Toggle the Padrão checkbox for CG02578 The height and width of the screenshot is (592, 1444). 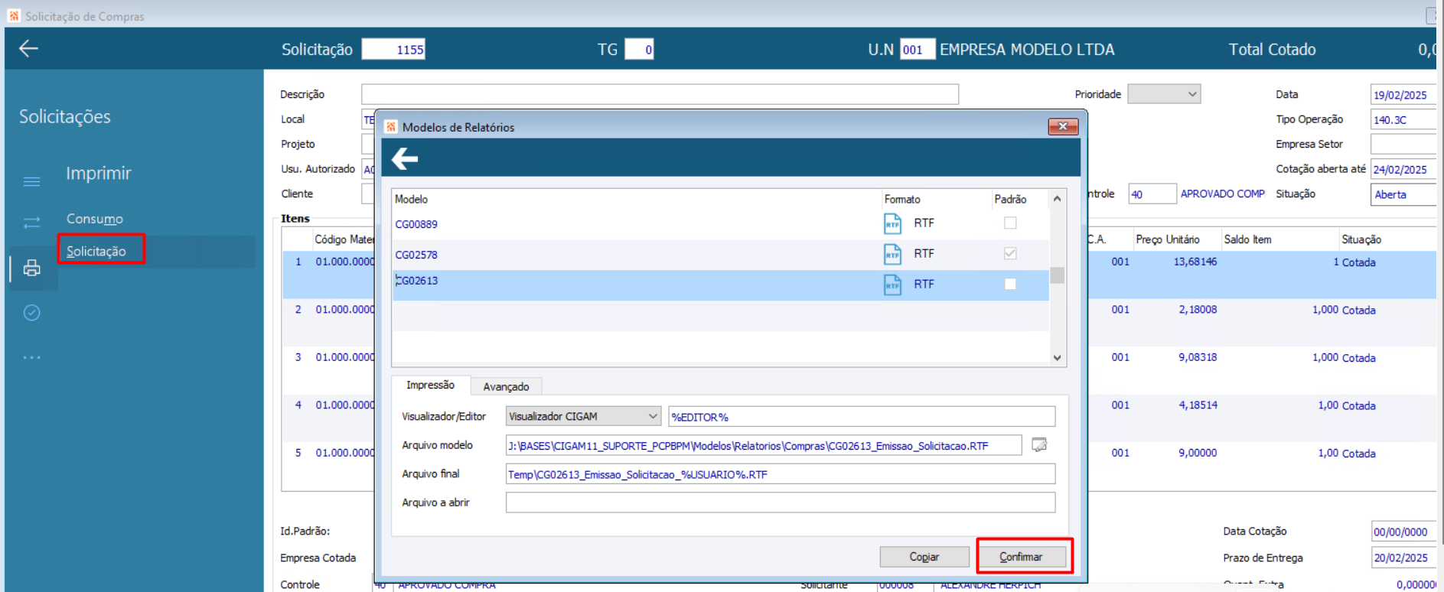tap(1010, 253)
